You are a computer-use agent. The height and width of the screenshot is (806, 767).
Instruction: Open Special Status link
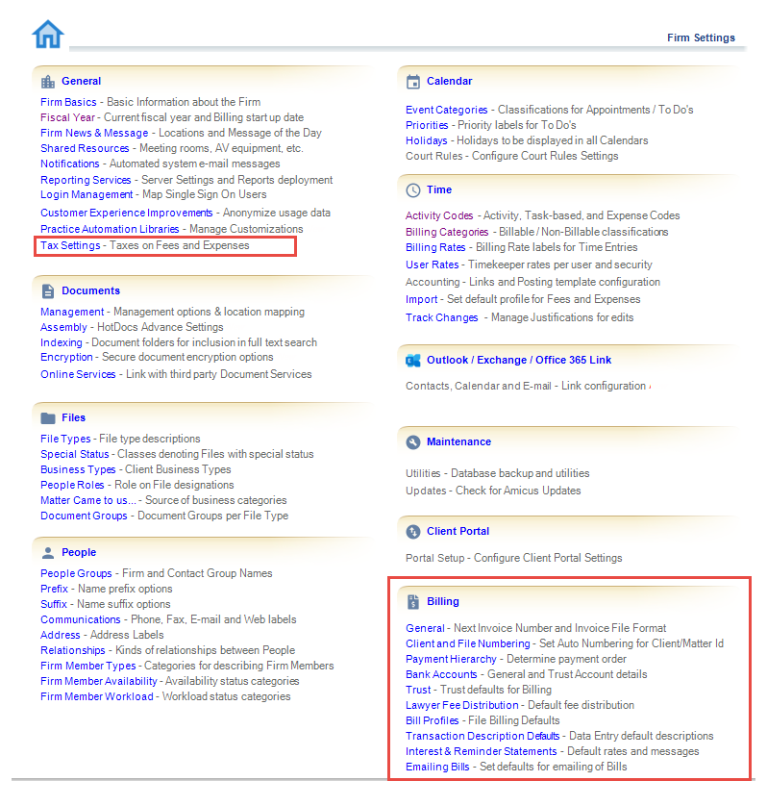point(75,454)
